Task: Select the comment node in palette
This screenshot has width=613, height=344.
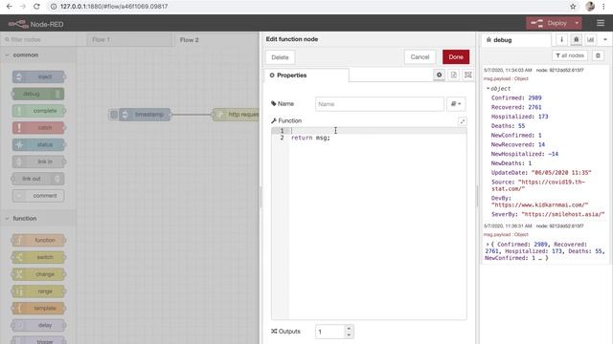Action: tap(38, 196)
